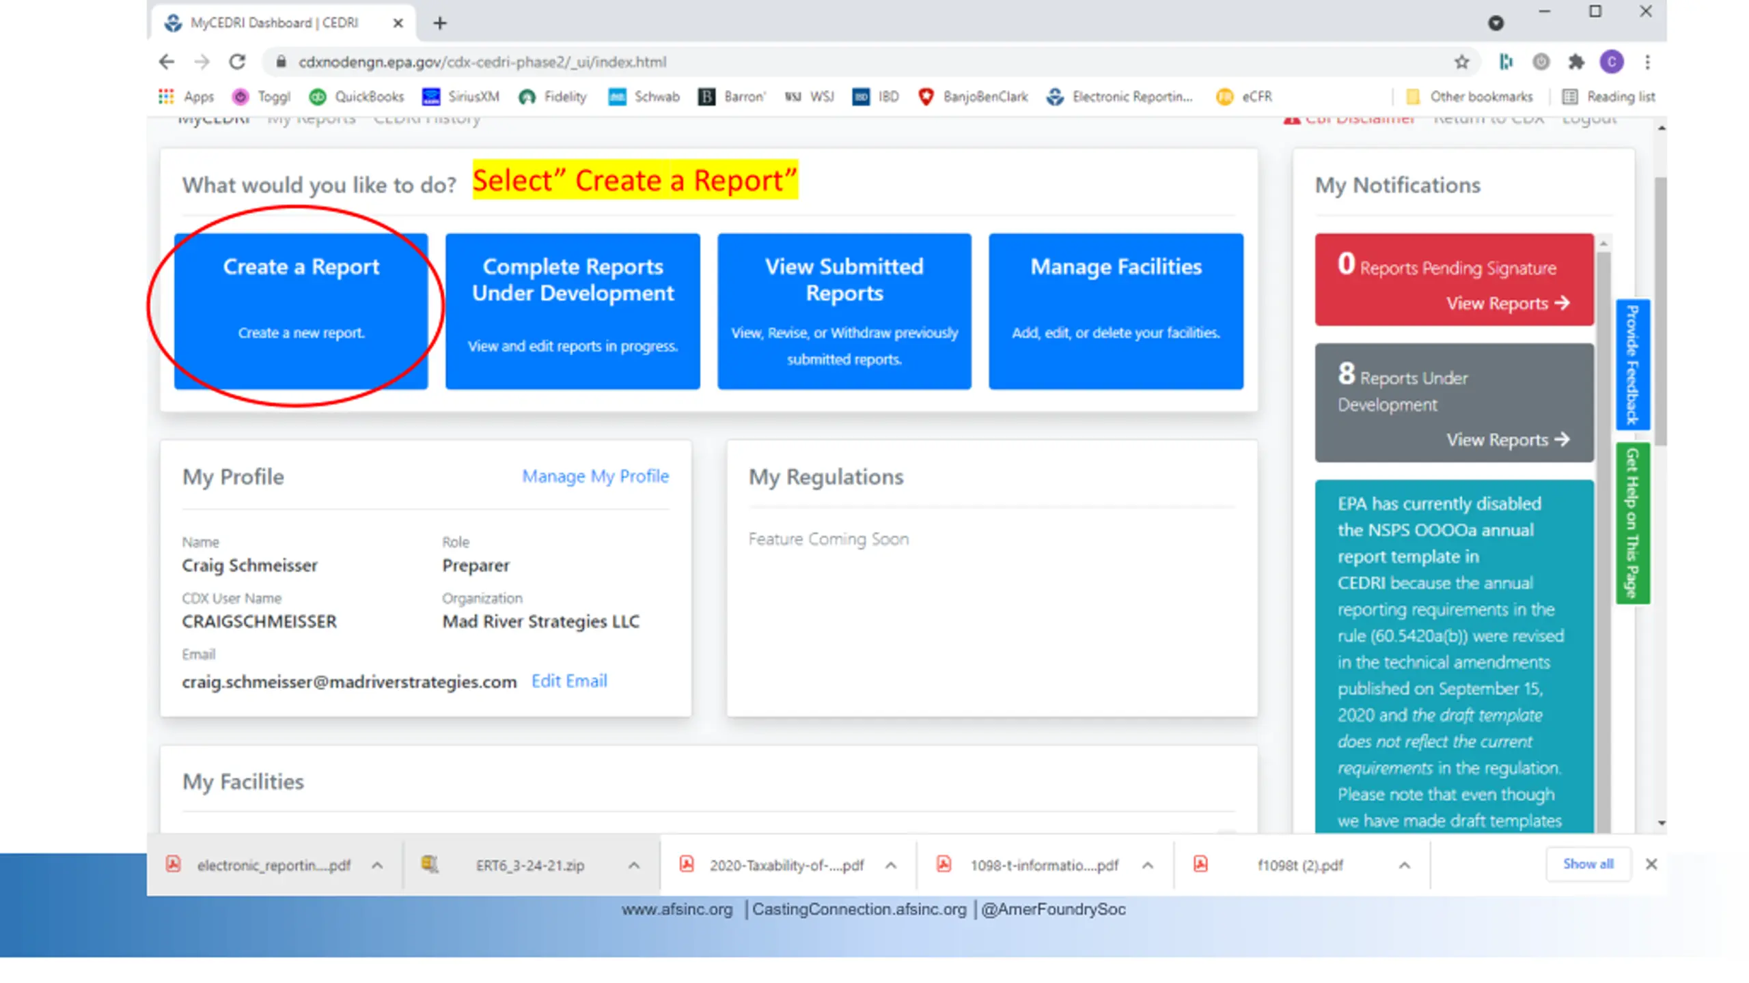Click Show all downloads
1749x983 pixels.
pos(1588,864)
